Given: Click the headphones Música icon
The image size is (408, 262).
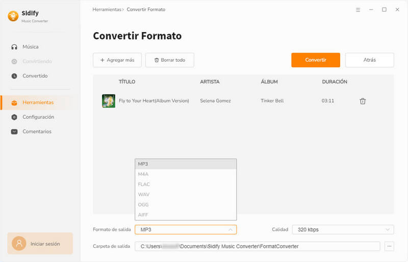Looking at the screenshot, I should point(14,47).
